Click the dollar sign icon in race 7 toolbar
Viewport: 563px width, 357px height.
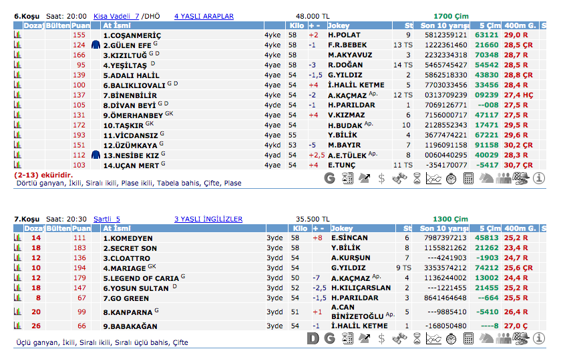coord(381,338)
